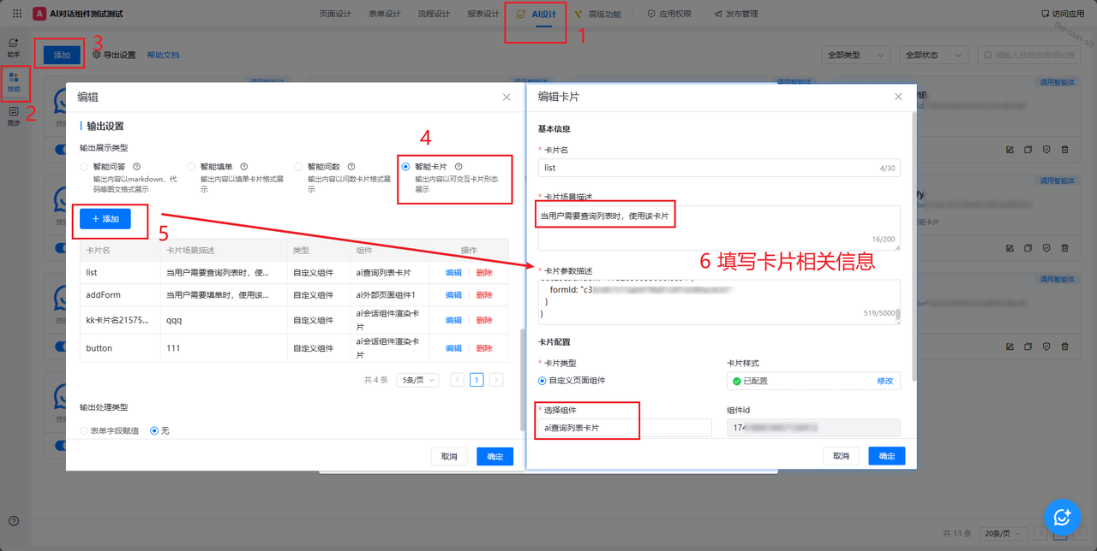
Task: Click the 卡片名 input field
Action: 703,168
